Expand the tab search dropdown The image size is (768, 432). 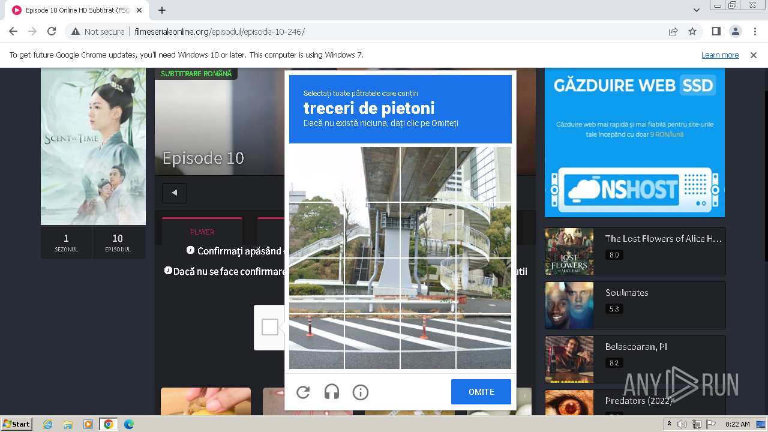coord(697,10)
